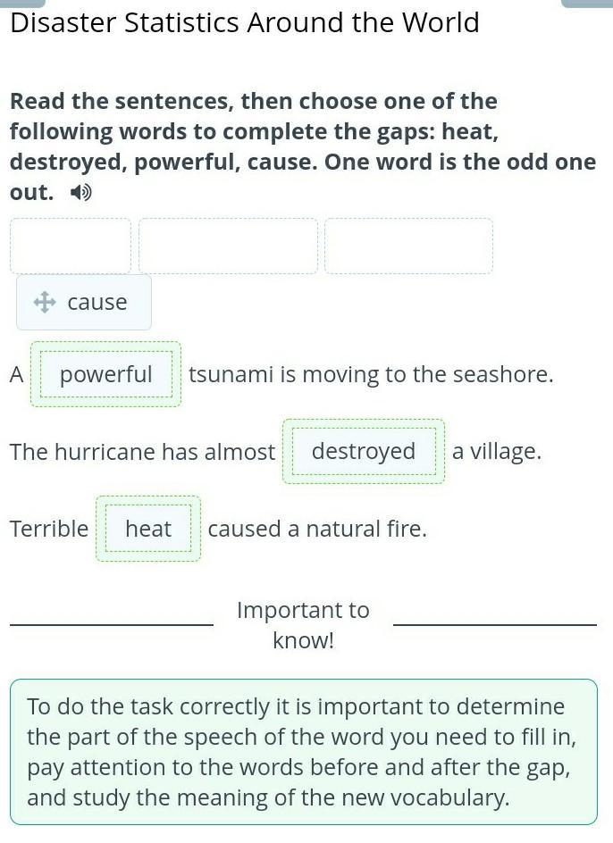613x843 pixels.
Task: Click the gray button at top right corner
Action: pyautogui.click(x=586, y=4)
